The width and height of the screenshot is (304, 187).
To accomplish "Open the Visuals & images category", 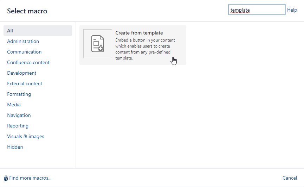I will click(26, 137).
